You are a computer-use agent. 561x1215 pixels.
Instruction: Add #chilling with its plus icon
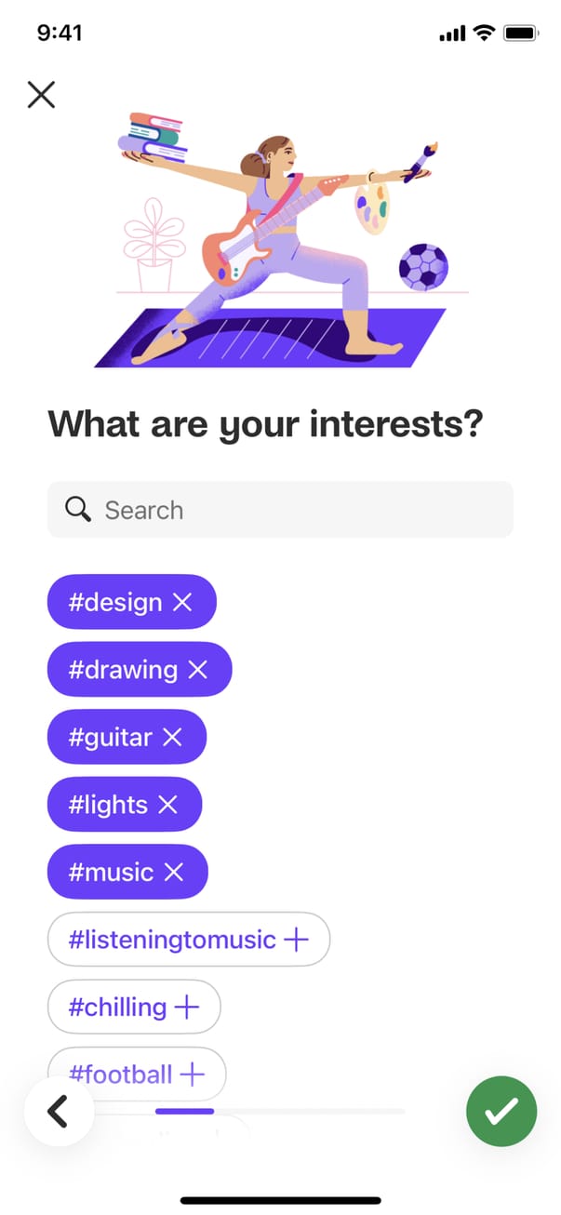pyautogui.click(x=187, y=1008)
